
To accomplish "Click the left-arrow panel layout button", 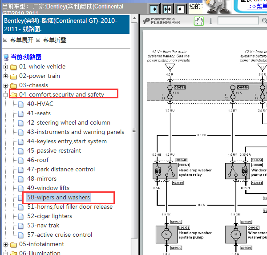I will [x=180, y=9].
